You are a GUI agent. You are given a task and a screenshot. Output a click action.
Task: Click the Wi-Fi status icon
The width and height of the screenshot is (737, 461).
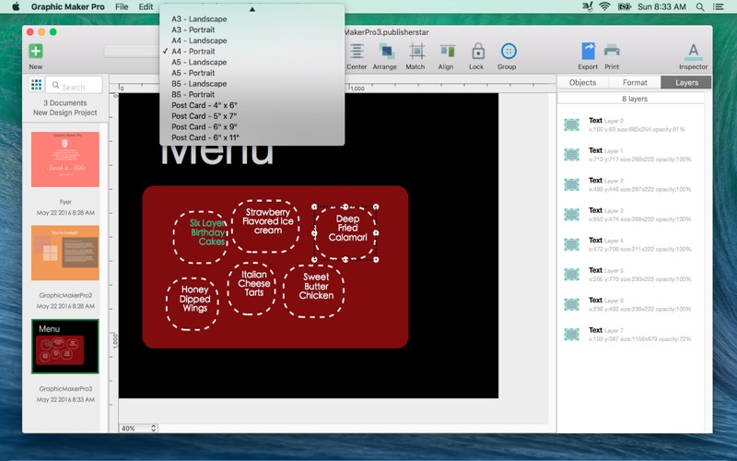pos(604,6)
